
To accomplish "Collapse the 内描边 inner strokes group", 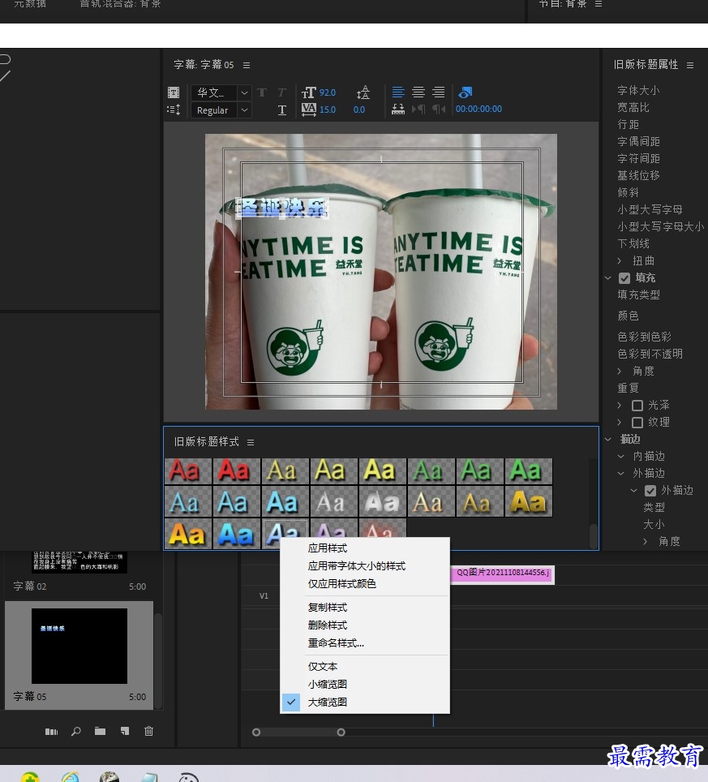I will [x=620, y=457].
